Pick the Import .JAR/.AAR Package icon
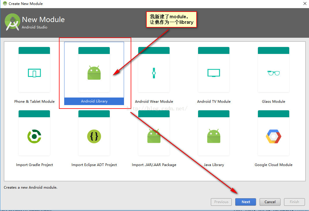Image resolution: width=309 pixels, height=211 pixels. 154,136
